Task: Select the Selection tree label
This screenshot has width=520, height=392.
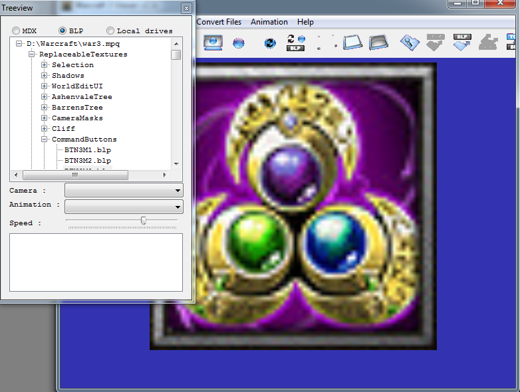Action: pyautogui.click(x=72, y=65)
